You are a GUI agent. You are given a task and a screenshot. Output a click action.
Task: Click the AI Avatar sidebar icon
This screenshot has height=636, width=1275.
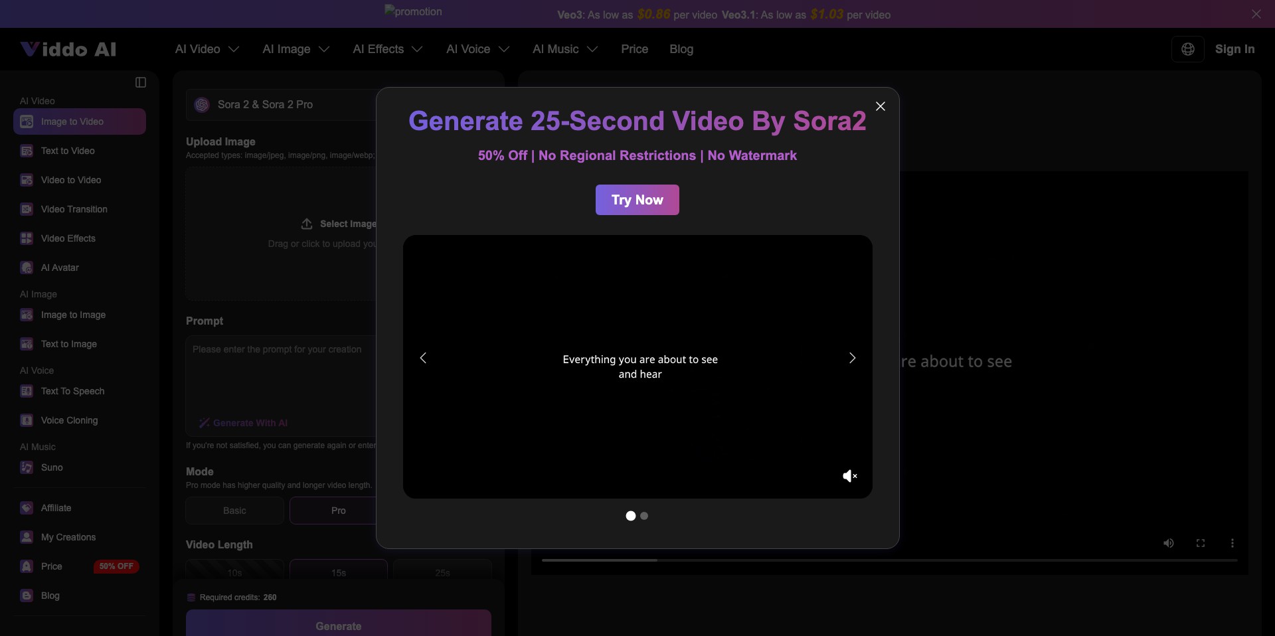[x=27, y=268]
